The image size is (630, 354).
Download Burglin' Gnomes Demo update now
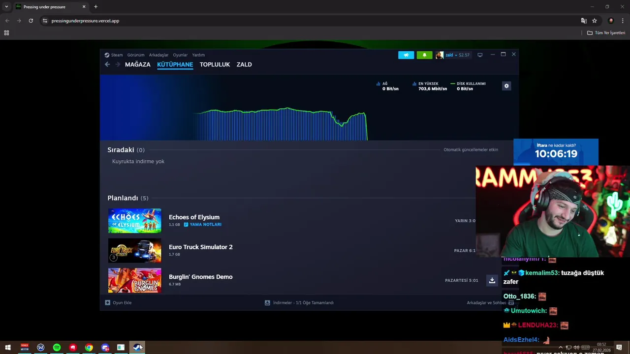[x=492, y=280]
